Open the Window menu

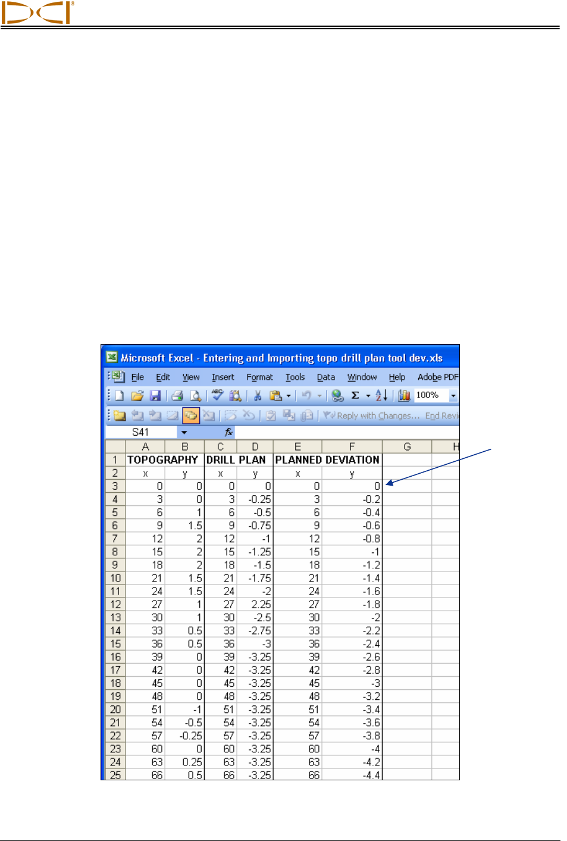pyautogui.click(x=362, y=377)
